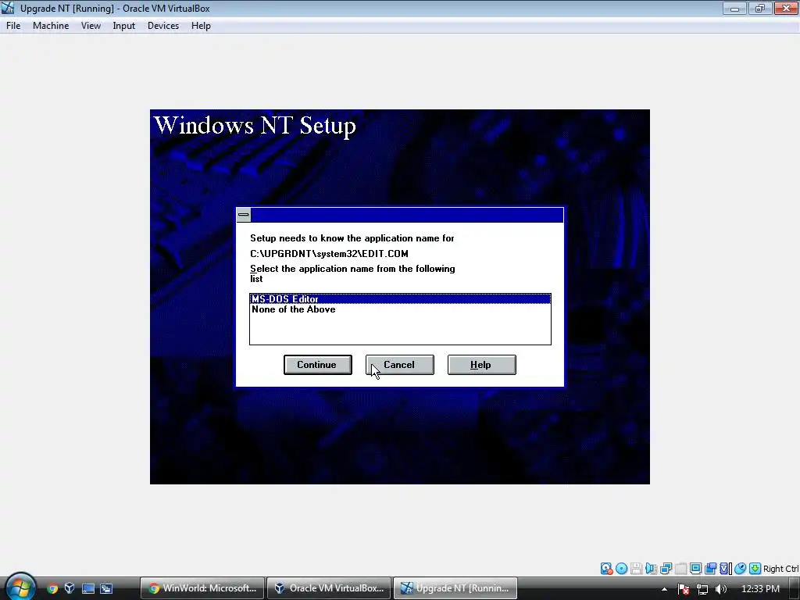This screenshot has width=800, height=600.
Task: Switch to WinWorld Chrome taskbar window
Action: [x=202, y=588]
